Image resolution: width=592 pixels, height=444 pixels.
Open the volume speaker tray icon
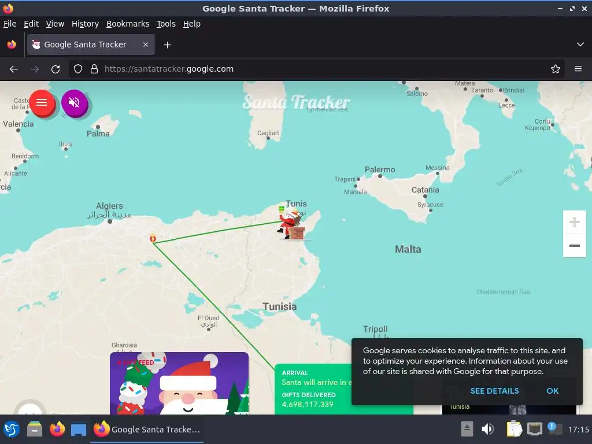(x=488, y=429)
